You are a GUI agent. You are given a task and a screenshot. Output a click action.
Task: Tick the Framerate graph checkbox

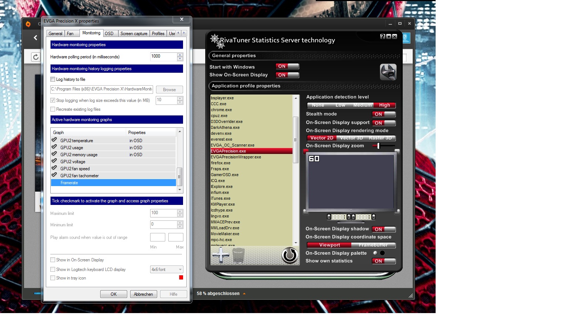pos(54,183)
